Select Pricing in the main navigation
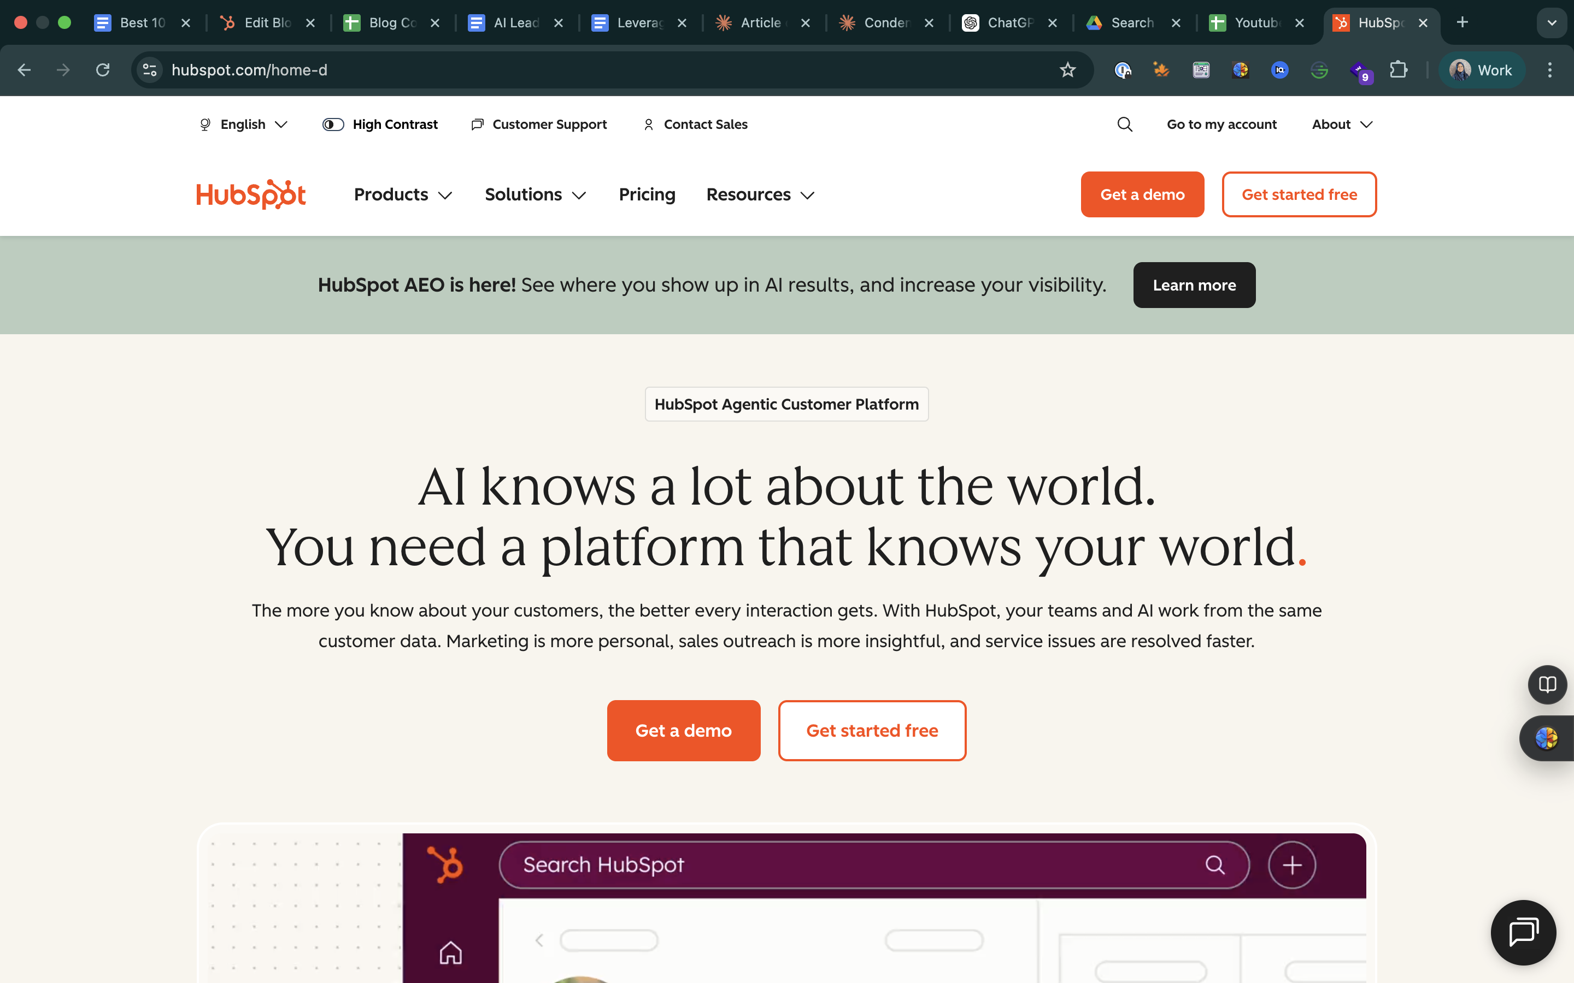1574x983 pixels. pyautogui.click(x=647, y=194)
